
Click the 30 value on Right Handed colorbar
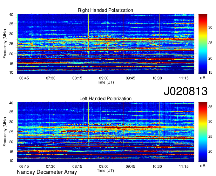210,27
